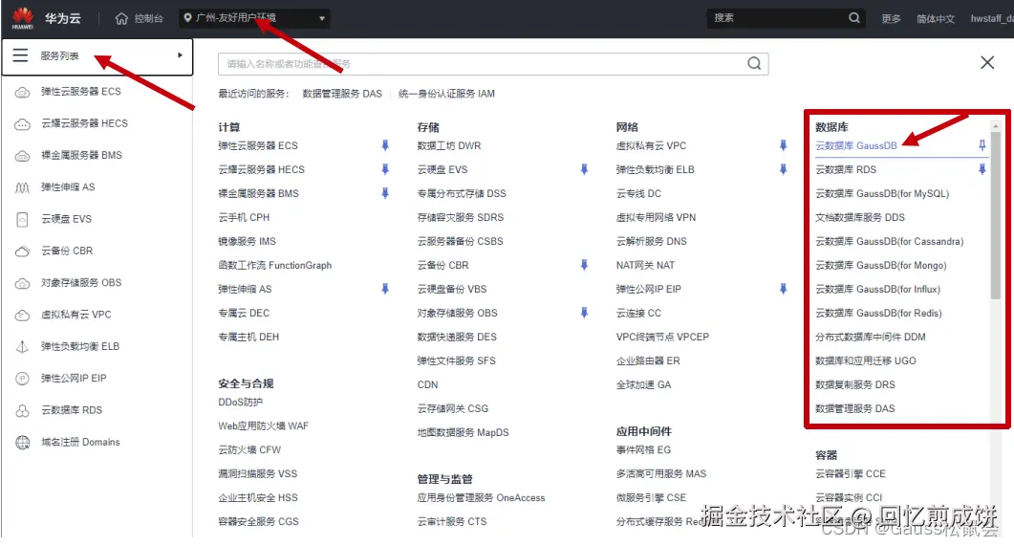Viewport: 1014px width, 546px height.
Task: Focus the service name search field
Action: click(493, 63)
